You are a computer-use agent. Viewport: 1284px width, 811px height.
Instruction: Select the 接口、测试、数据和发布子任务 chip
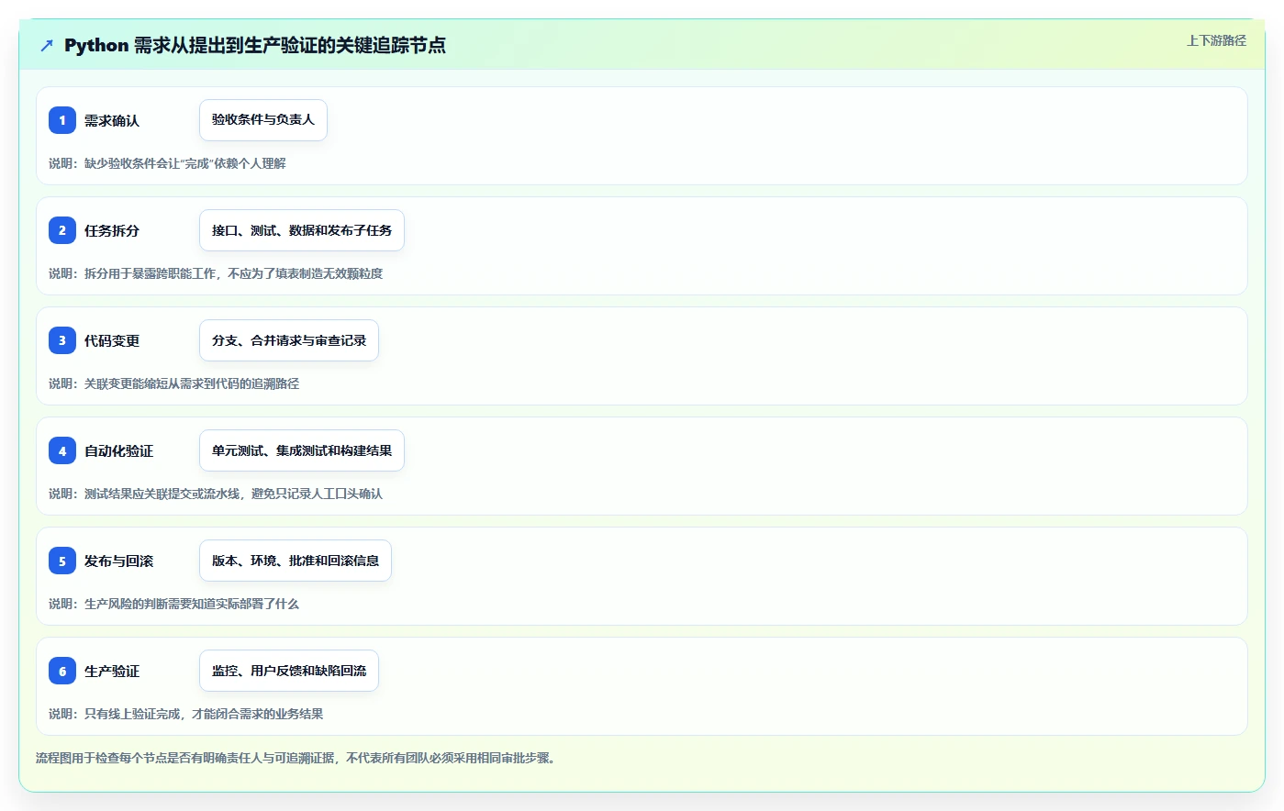(302, 230)
